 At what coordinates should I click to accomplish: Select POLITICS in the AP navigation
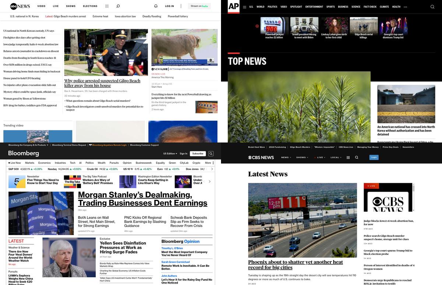click(x=272, y=7)
